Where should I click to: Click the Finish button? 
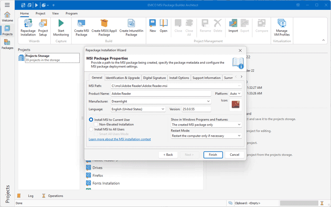point(213,154)
